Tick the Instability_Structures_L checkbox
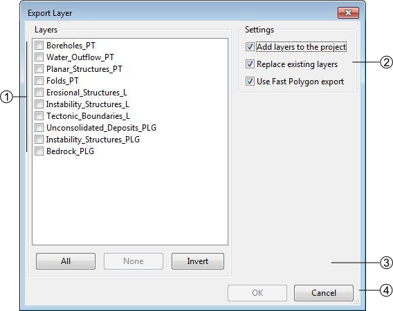 click(x=39, y=104)
